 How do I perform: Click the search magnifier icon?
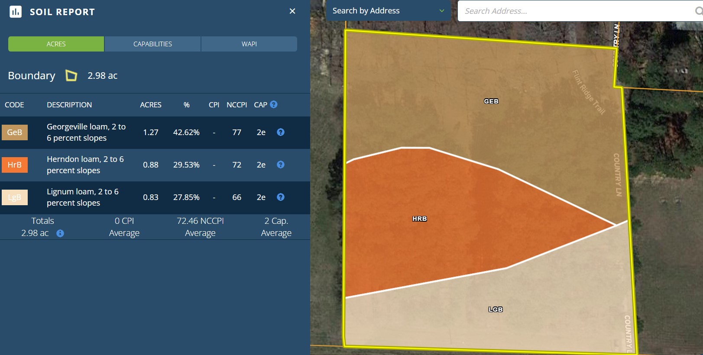point(698,11)
